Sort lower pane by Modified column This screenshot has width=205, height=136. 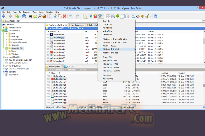164,73
